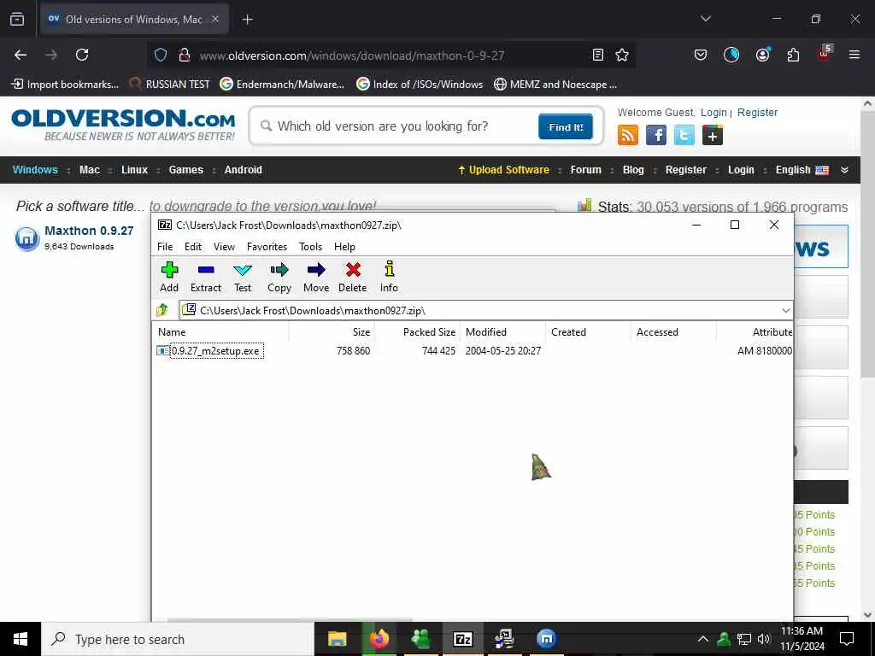Run the Test archive tool

coord(242,278)
